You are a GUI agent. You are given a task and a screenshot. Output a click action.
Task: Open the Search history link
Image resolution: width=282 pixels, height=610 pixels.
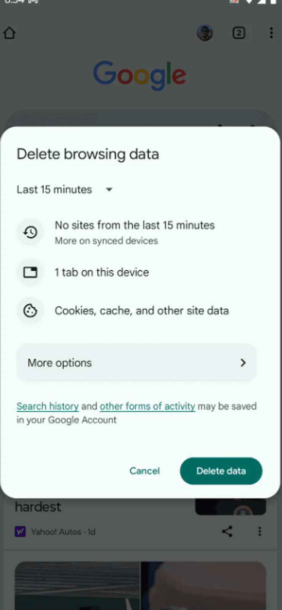click(x=47, y=406)
